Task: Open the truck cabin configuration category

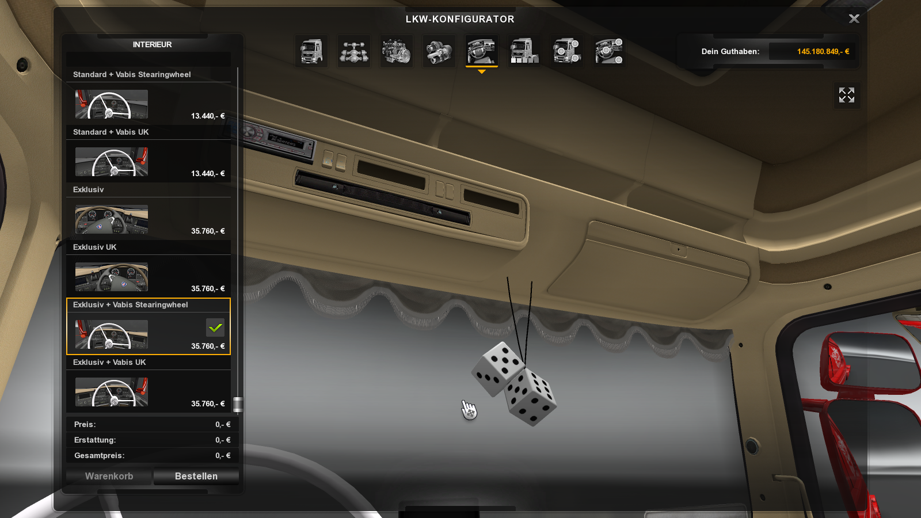Action: point(311,51)
